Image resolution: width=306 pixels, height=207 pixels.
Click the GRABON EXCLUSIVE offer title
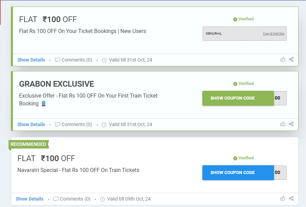56,84
